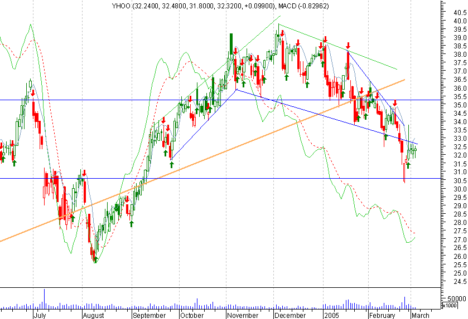
Task: Click the 28.0 price label on the scale
Action: coord(460,223)
